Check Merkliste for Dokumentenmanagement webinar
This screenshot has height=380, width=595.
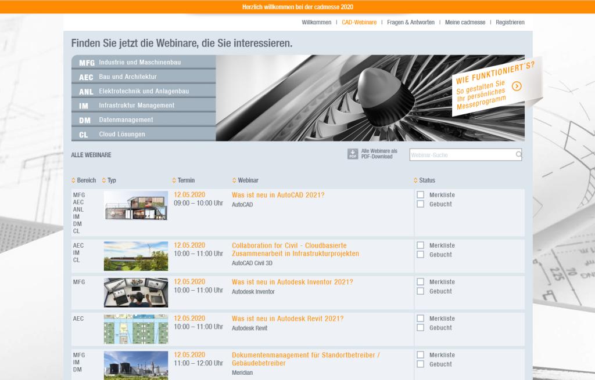click(x=421, y=355)
